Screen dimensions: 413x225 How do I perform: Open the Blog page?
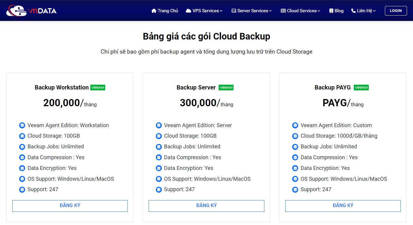(x=336, y=11)
